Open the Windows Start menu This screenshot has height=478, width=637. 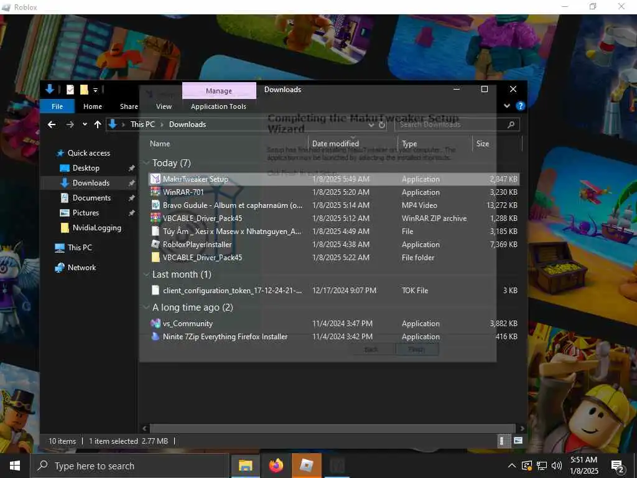pyautogui.click(x=15, y=466)
